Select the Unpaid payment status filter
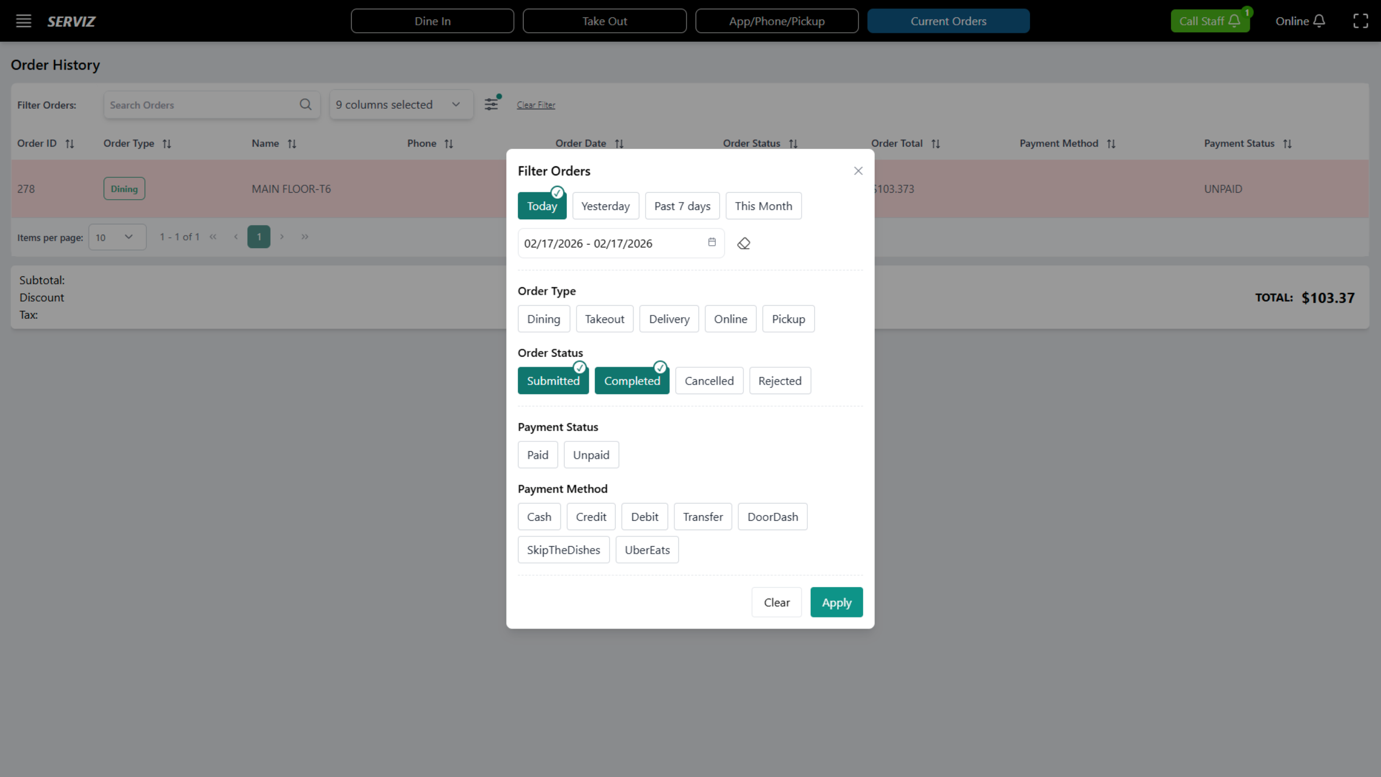The image size is (1381, 777). pos(591,455)
